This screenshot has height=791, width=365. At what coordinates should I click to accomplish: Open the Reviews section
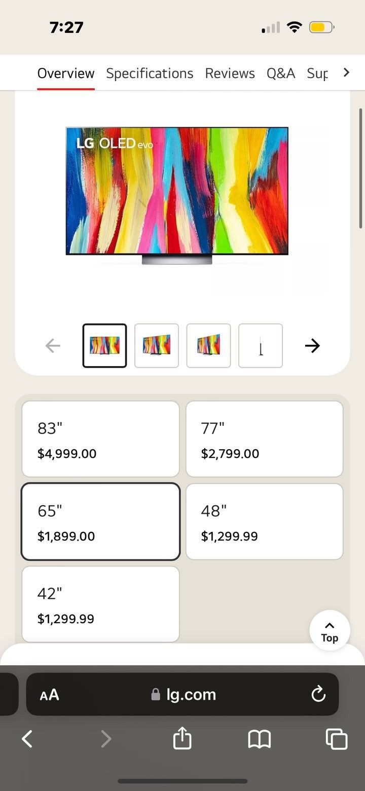click(230, 73)
